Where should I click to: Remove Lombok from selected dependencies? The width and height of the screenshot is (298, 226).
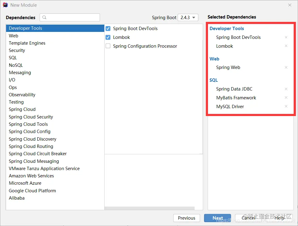pos(286,46)
